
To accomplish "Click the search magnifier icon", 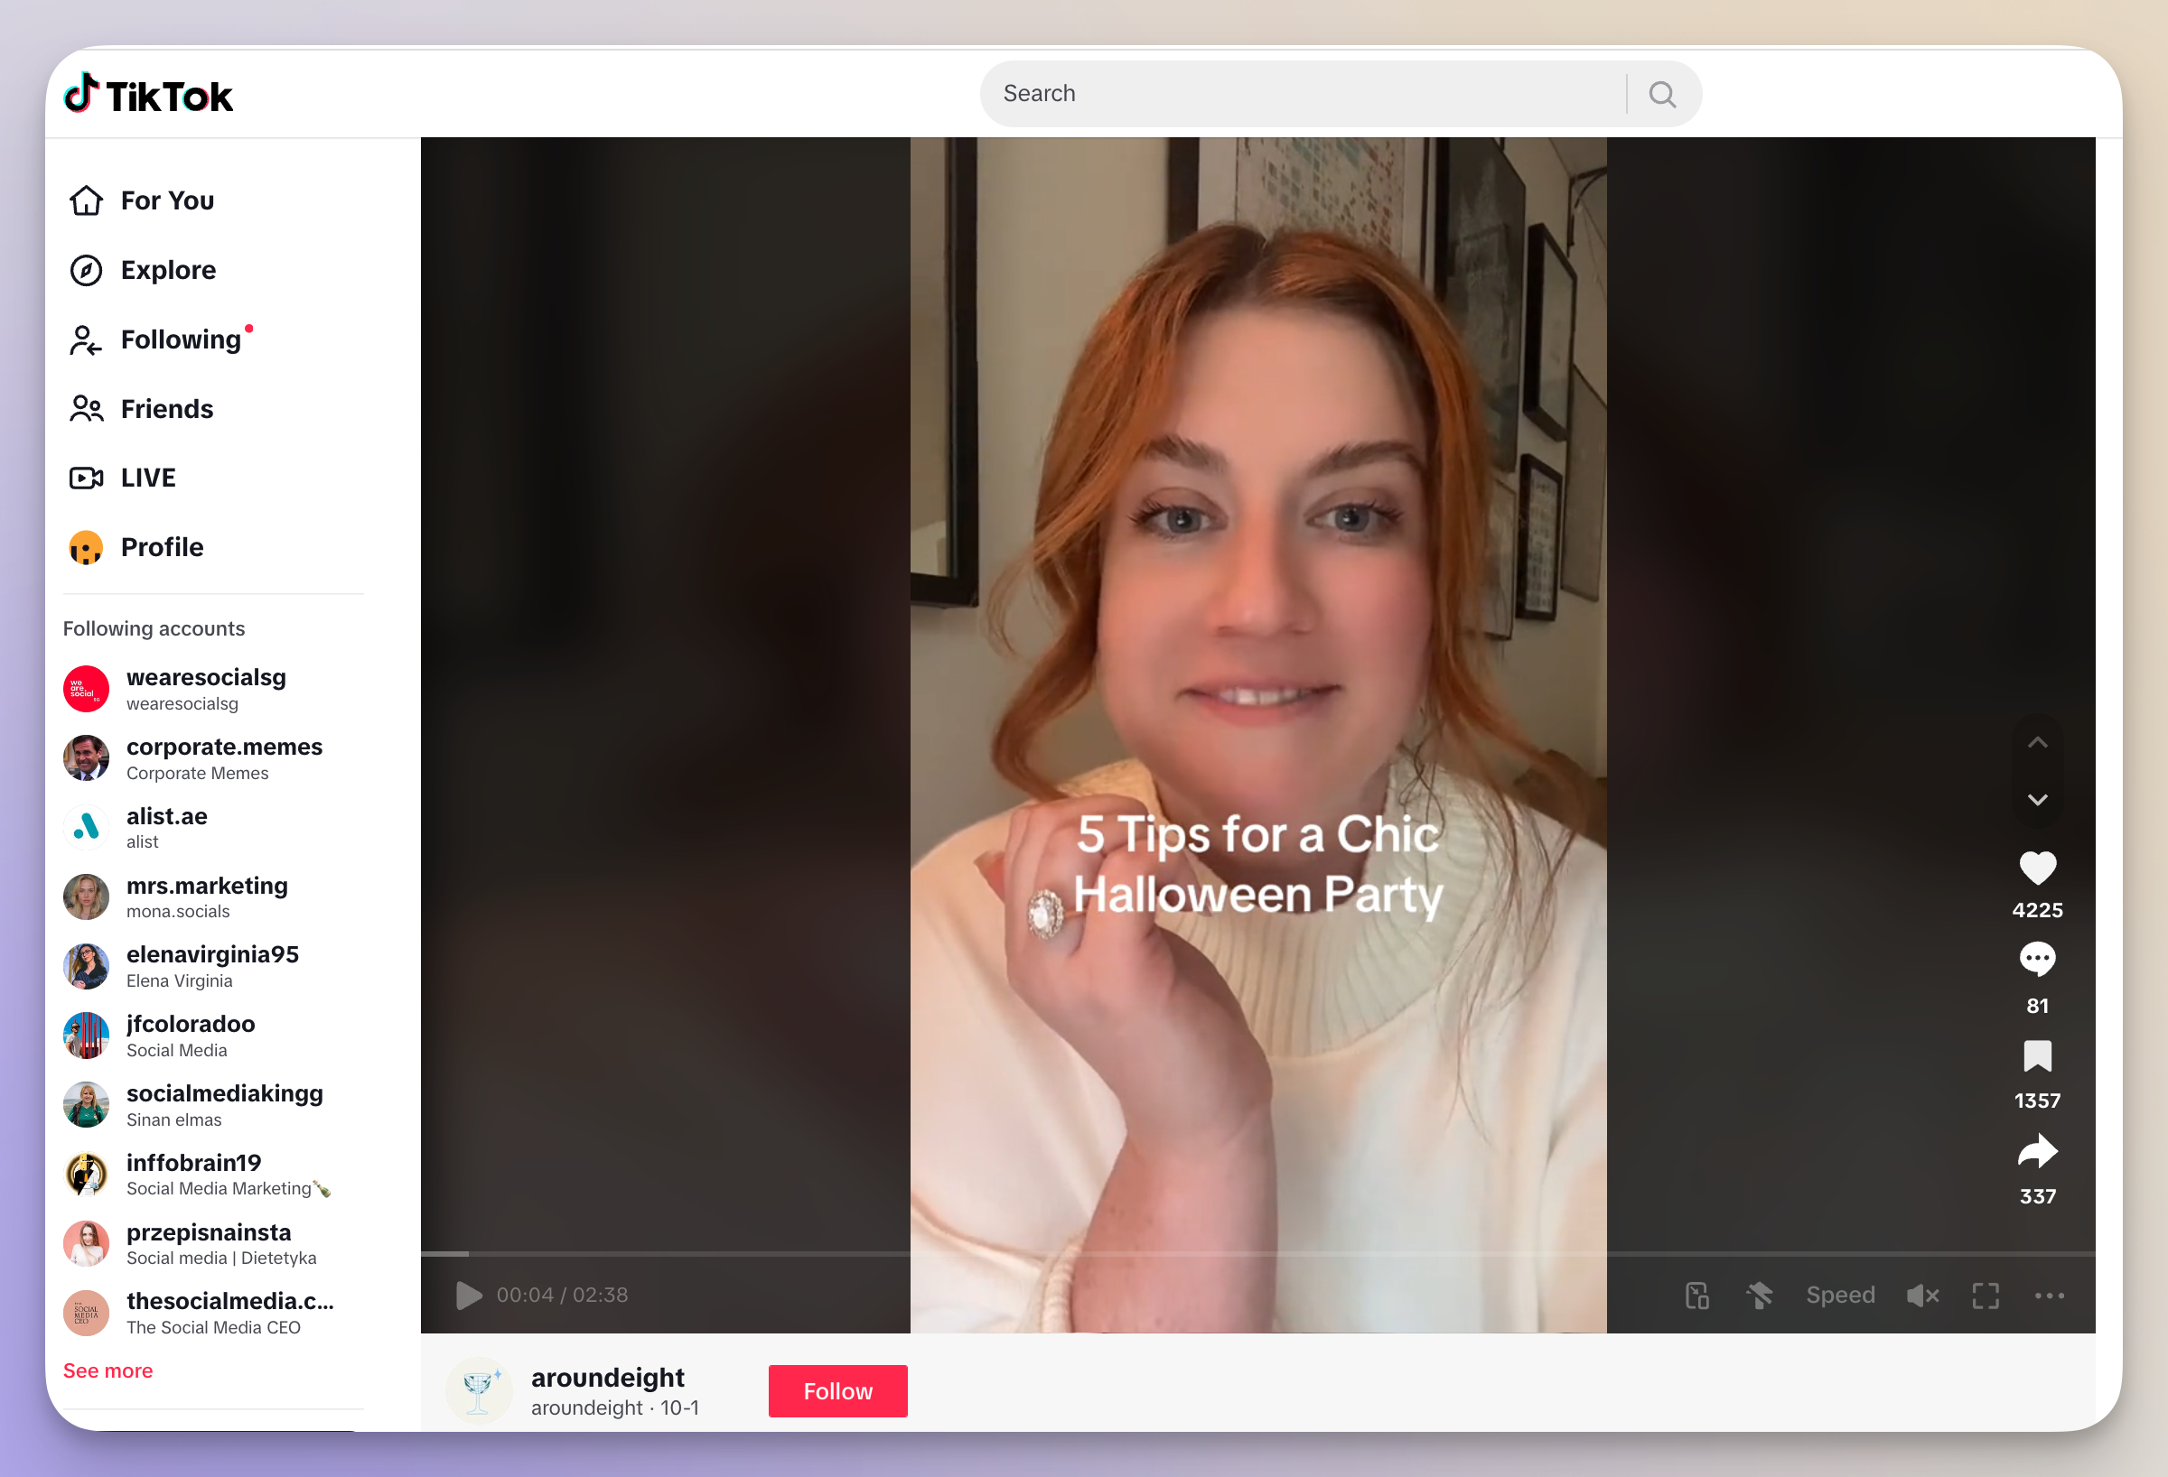I will [1662, 92].
